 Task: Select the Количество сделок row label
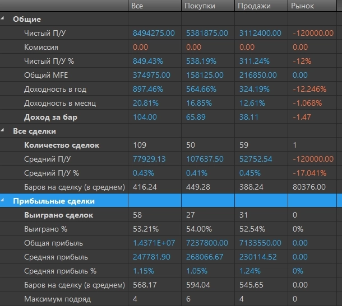pos(62,145)
